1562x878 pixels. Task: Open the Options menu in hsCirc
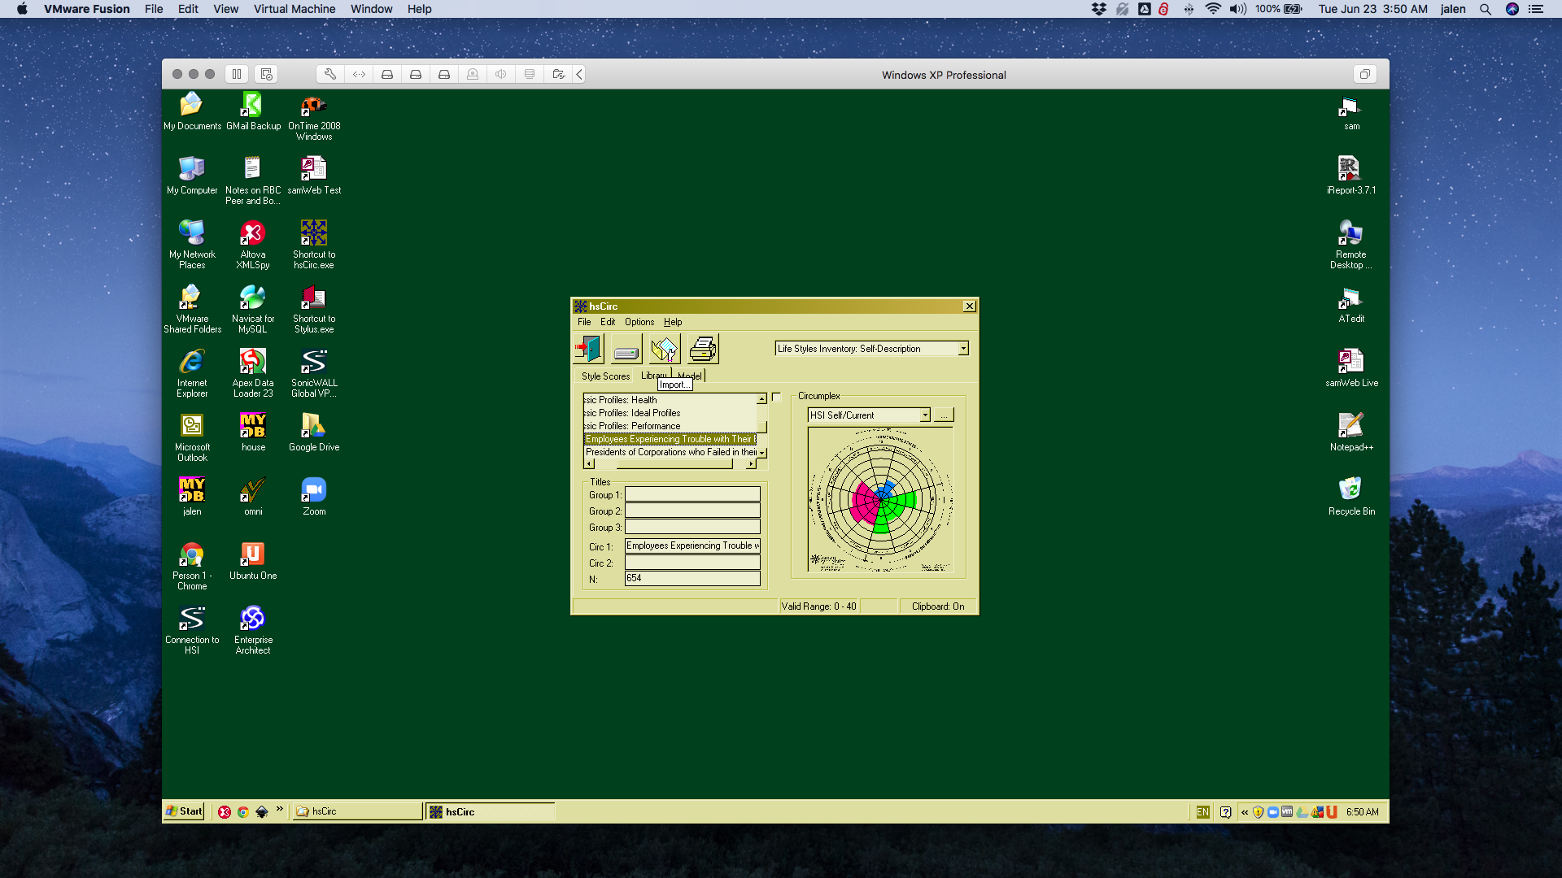click(x=639, y=322)
